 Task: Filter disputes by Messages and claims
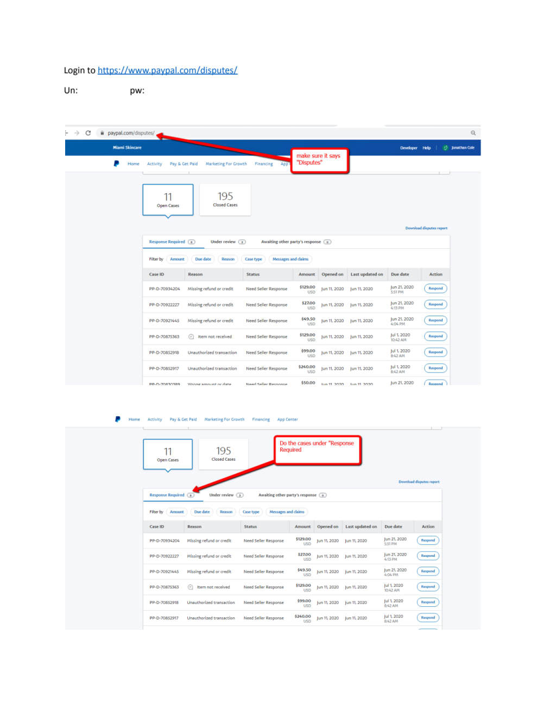[x=291, y=259]
